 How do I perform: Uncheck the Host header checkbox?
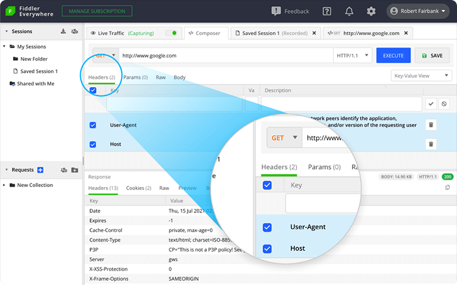pos(93,144)
